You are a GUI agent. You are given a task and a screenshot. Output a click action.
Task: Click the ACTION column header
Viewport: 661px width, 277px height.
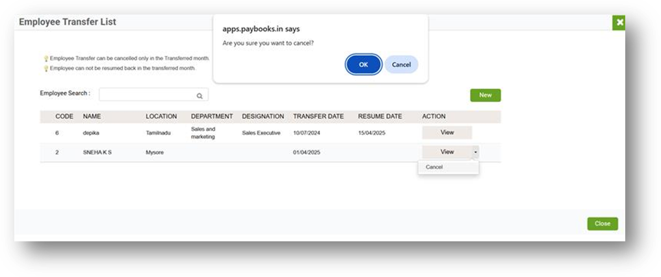(x=434, y=116)
